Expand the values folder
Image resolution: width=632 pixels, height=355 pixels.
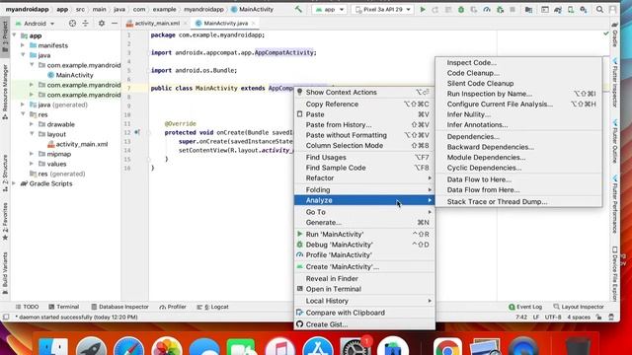32,164
